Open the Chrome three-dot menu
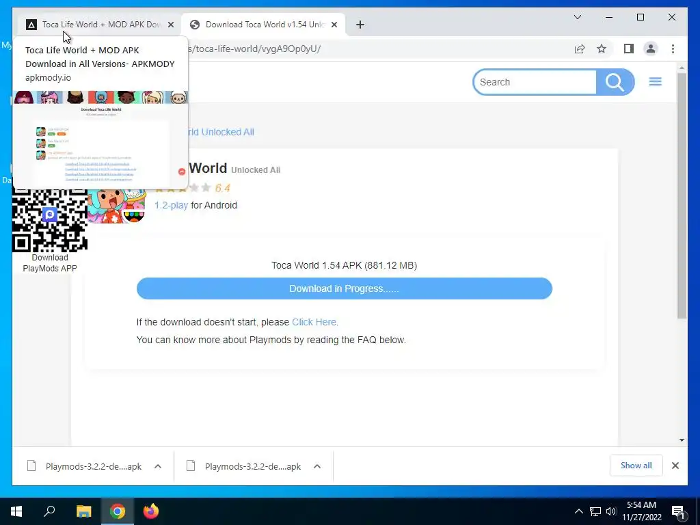 pos(673,49)
